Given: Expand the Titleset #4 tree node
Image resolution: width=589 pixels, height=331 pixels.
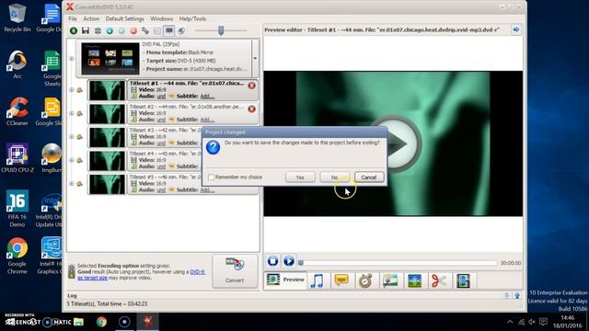Looking at the screenshot, I should [x=72, y=160].
